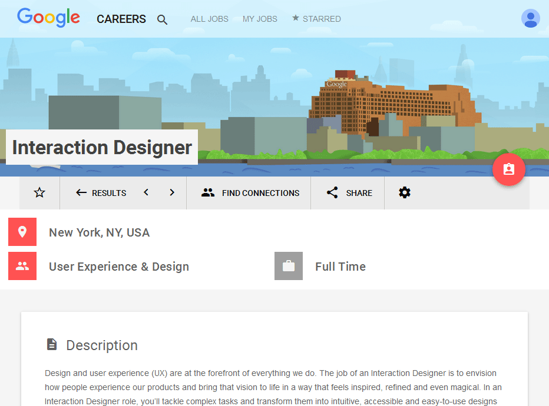The image size is (549, 406).
Task: Click the SHARE button
Action: [349, 192]
